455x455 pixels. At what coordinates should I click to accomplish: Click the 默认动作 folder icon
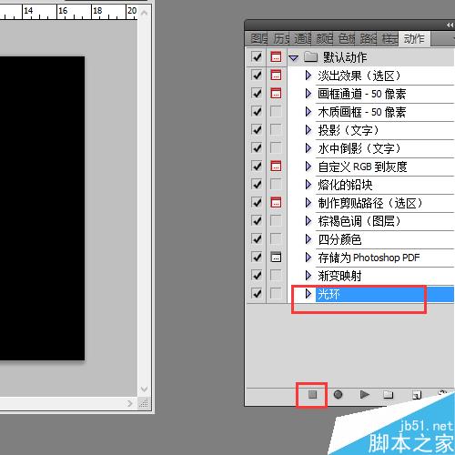[310, 56]
